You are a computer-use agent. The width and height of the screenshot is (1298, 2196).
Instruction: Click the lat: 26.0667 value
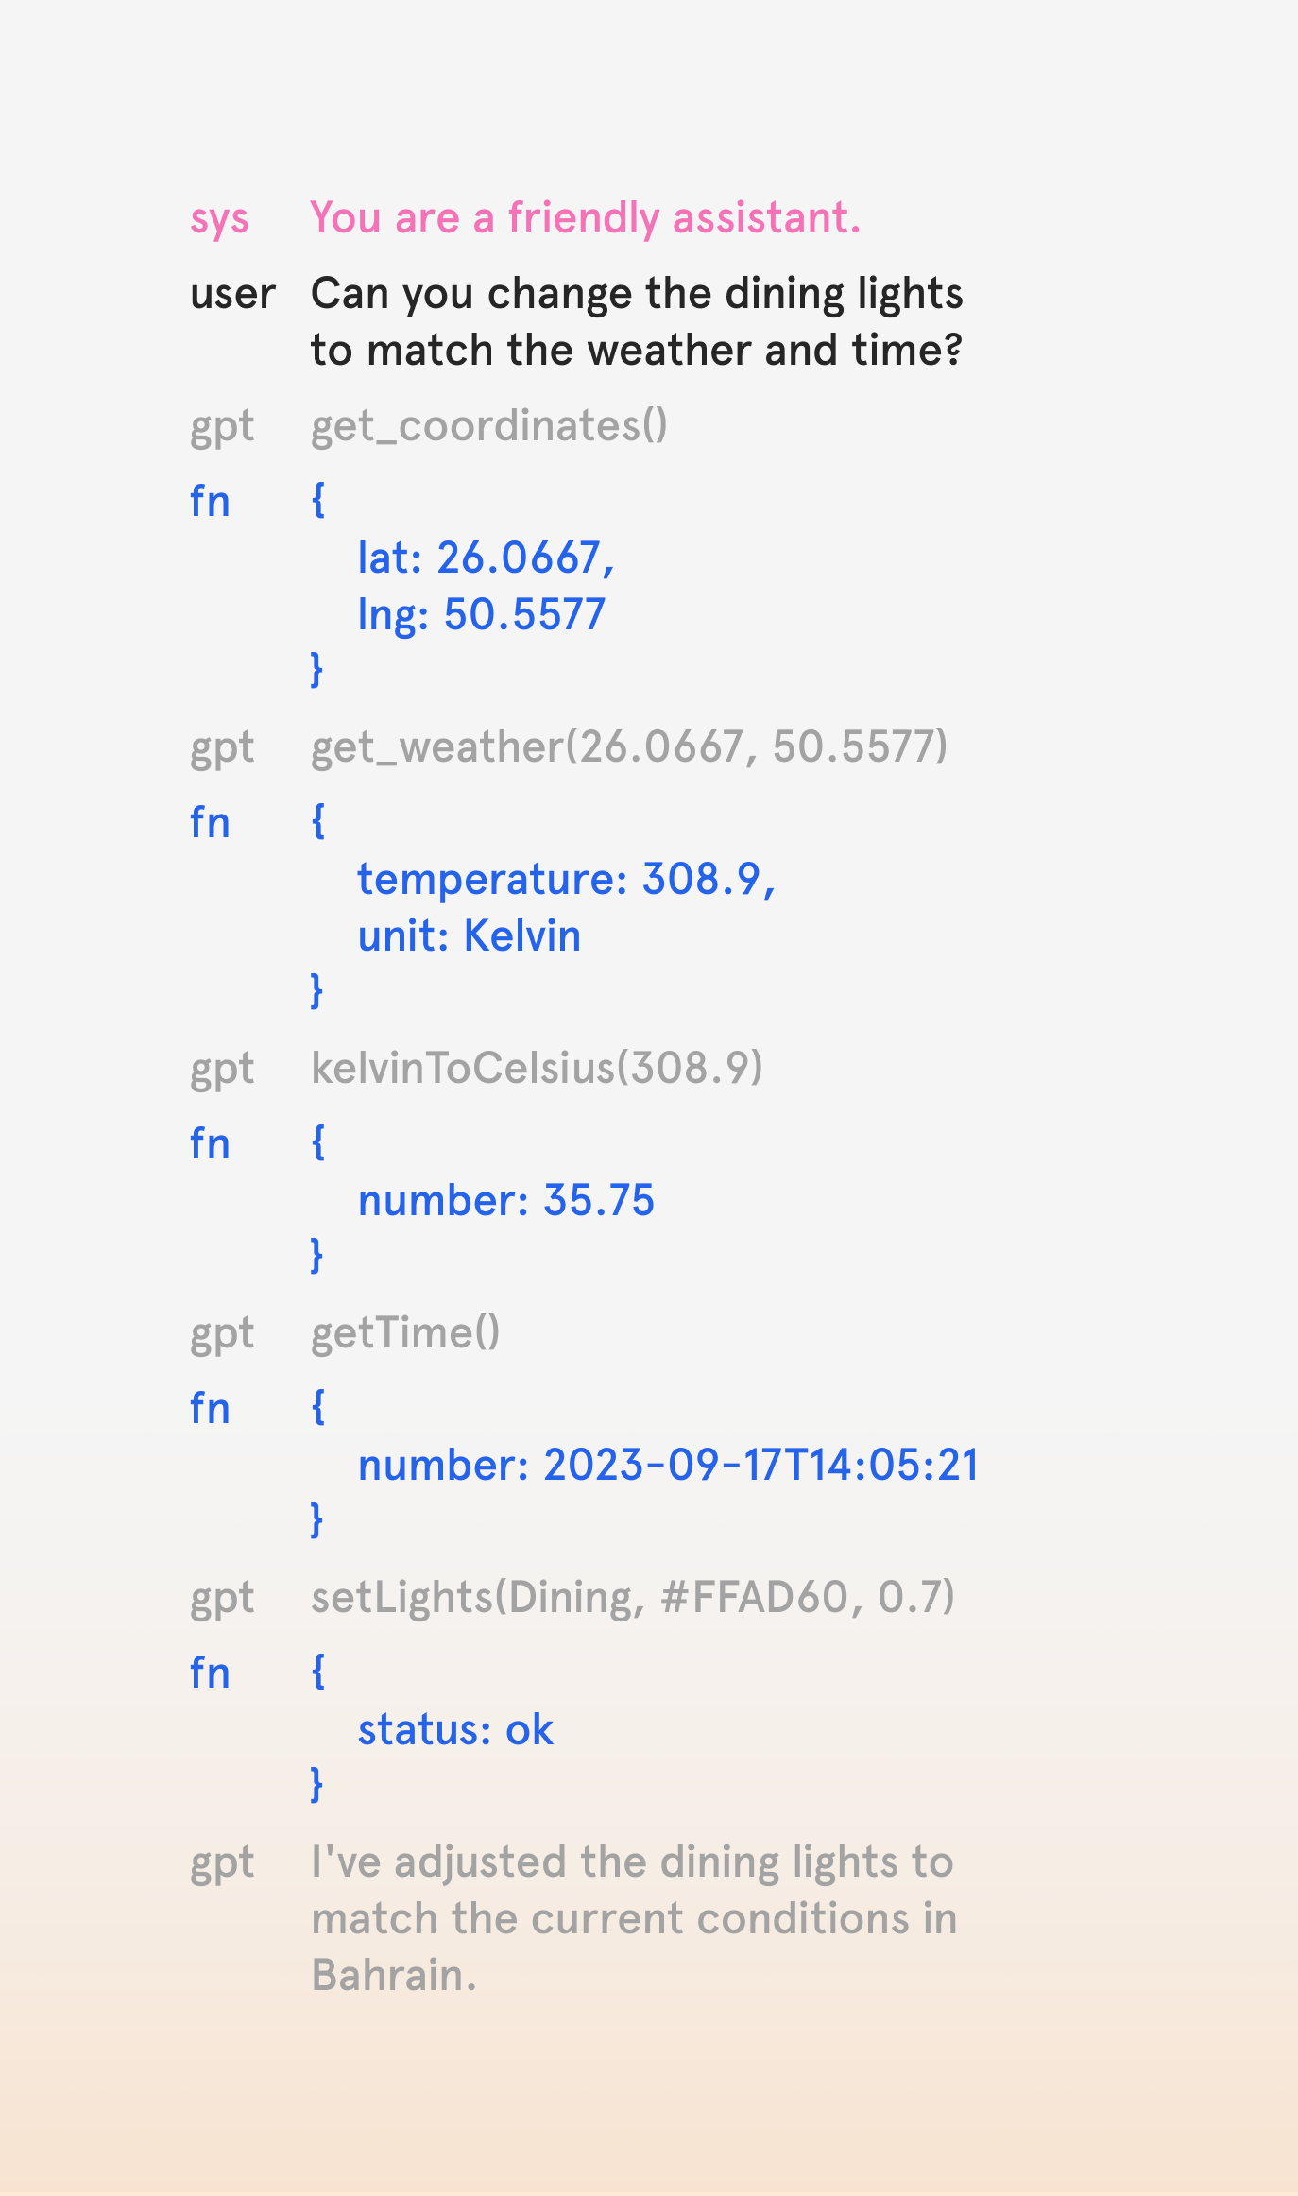click(486, 558)
